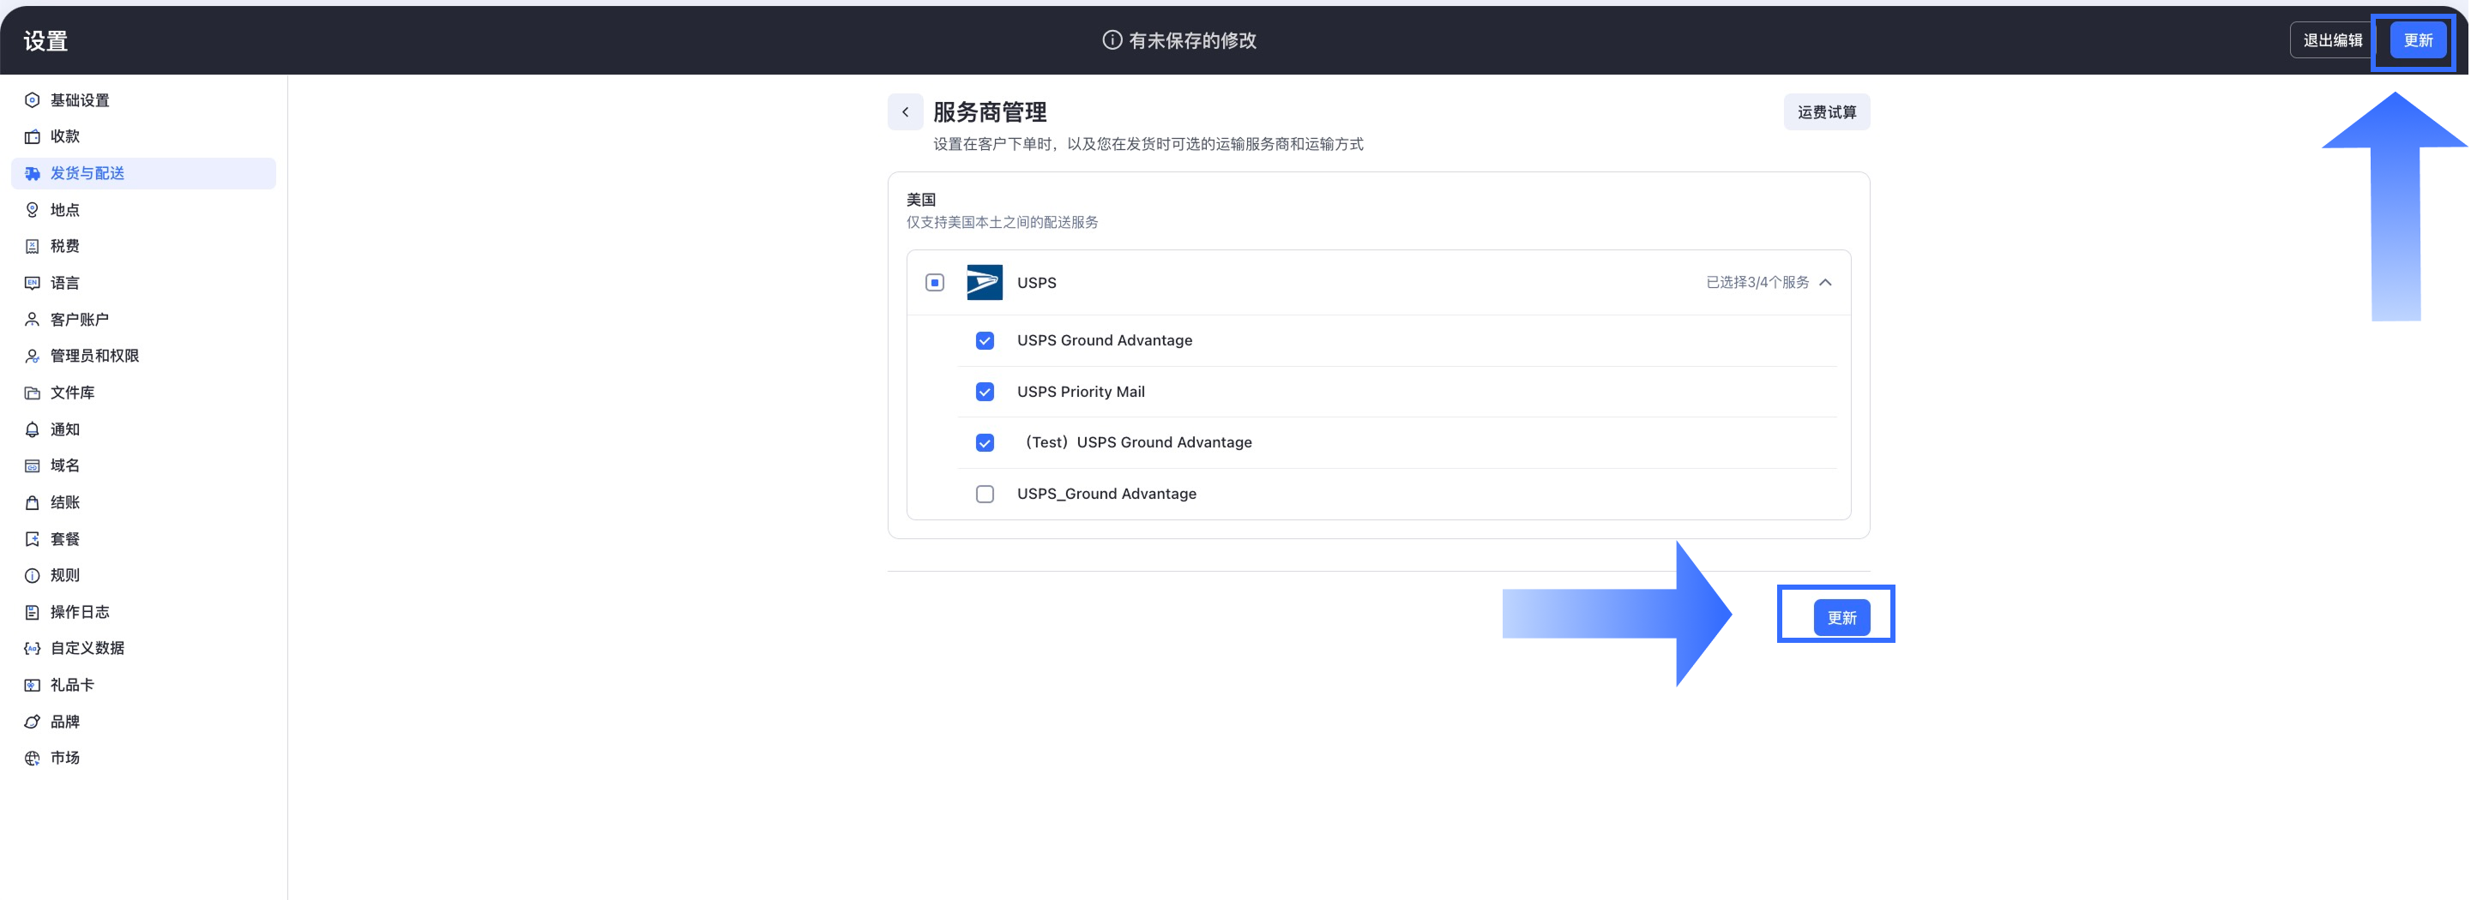Image resolution: width=2471 pixels, height=900 pixels.
Task: Click the gift card icon in sidebar
Action: [32, 686]
